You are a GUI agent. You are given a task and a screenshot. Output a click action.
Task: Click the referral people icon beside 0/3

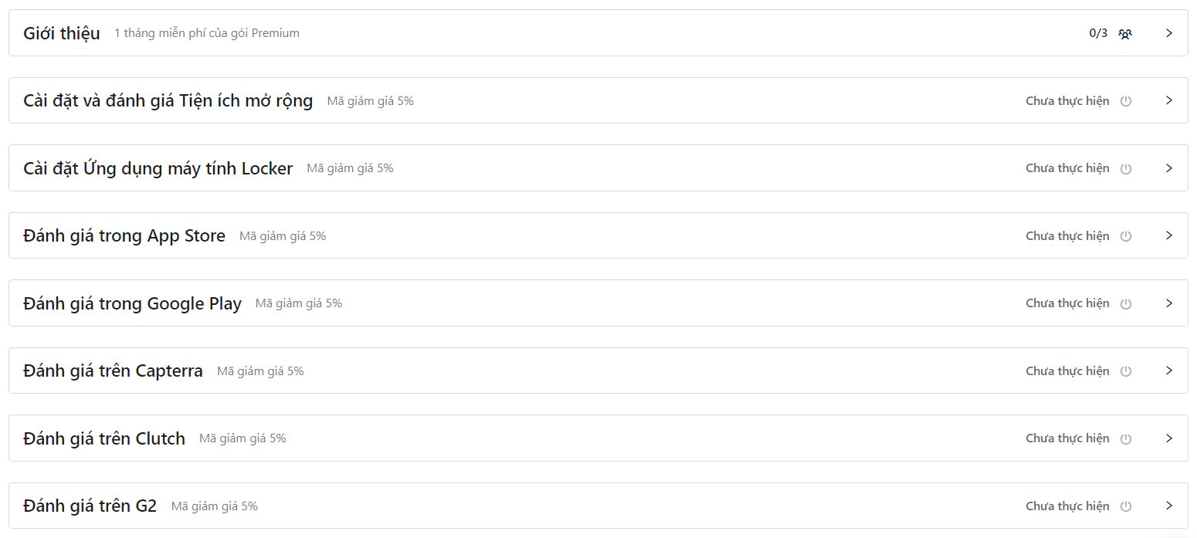pyautogui.click(x=1125, y=33)
